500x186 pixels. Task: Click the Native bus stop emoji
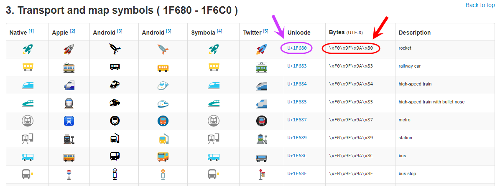point(28,174)
